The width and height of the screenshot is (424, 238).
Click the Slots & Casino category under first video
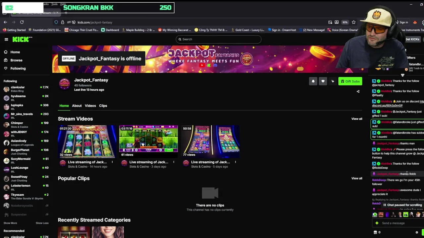78,167
